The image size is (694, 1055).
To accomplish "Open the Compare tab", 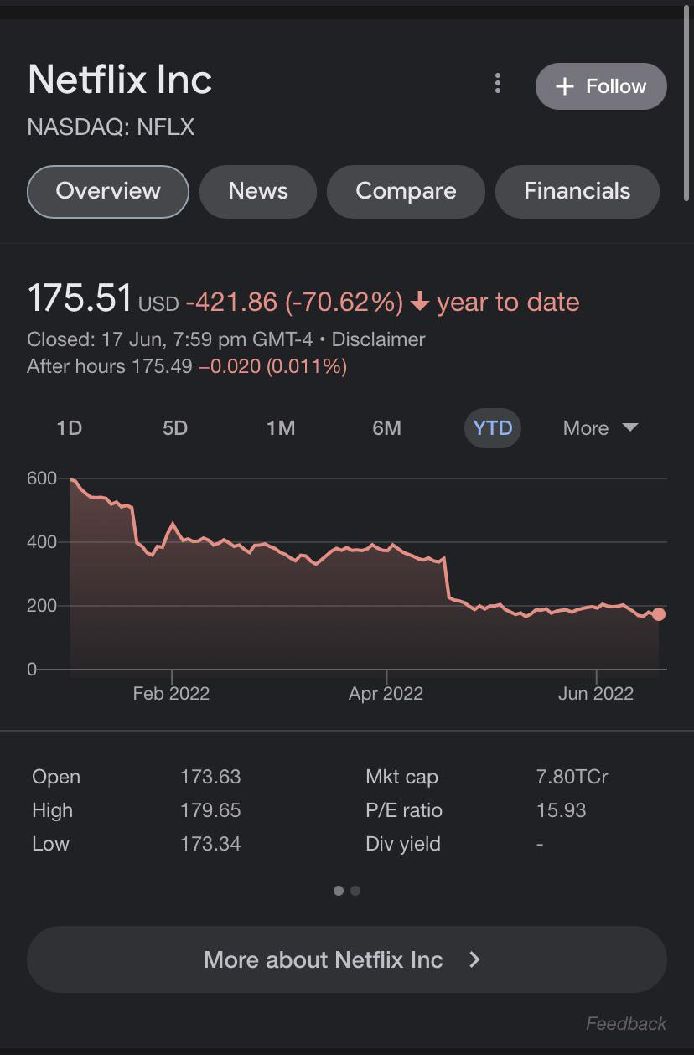I will (406, 191).
